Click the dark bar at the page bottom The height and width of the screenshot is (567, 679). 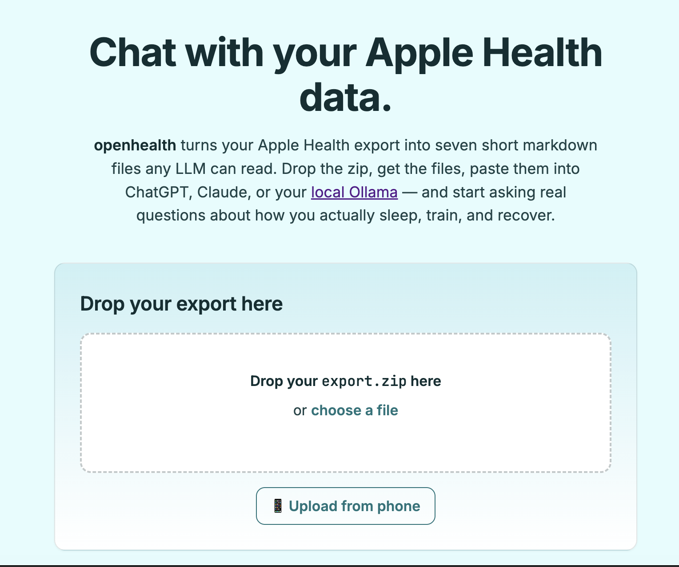[339, 564]
